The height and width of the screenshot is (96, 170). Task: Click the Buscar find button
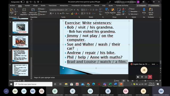(131, 9)
